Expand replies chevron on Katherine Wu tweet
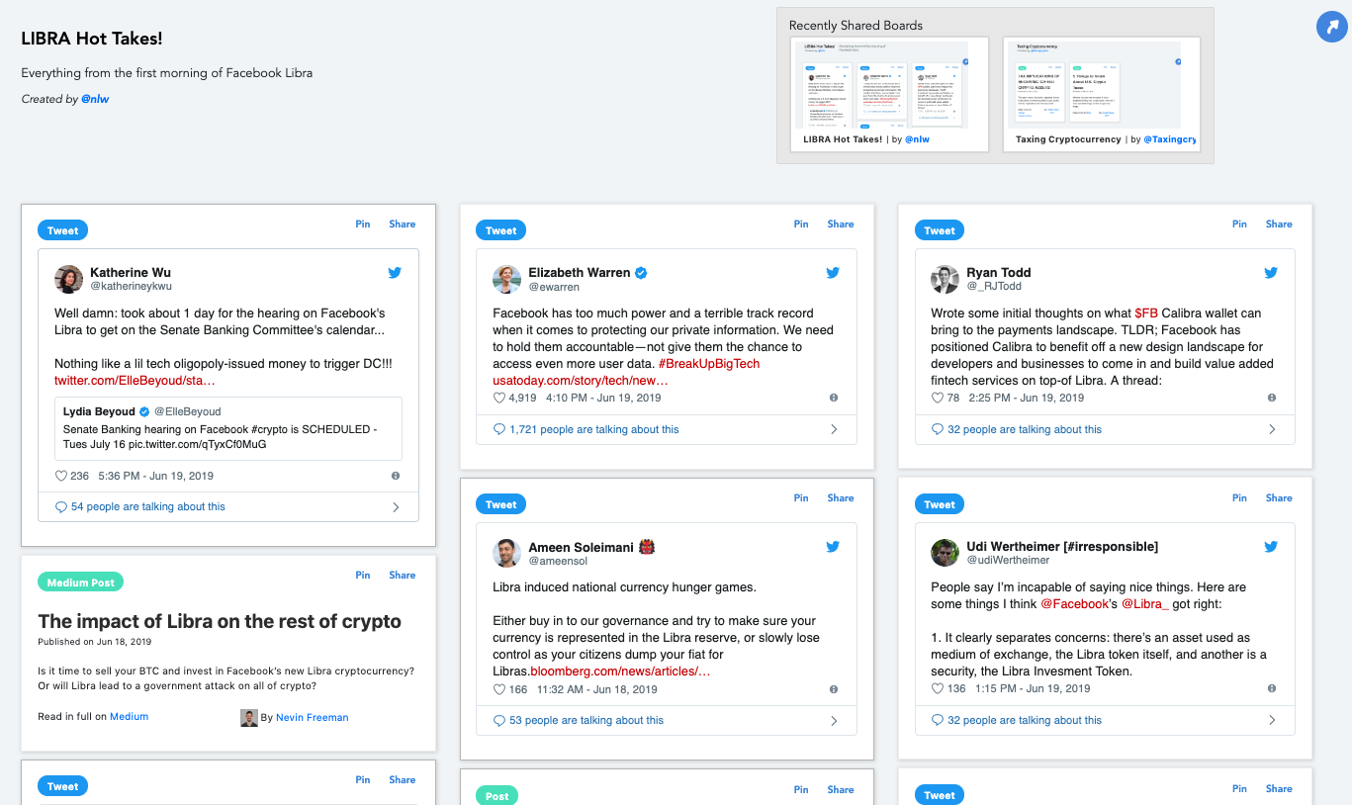 [396, 507]
